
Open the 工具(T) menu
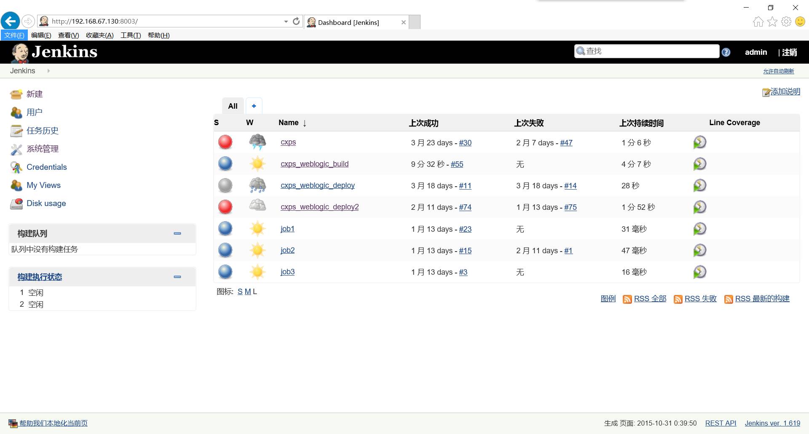point(131,35)
